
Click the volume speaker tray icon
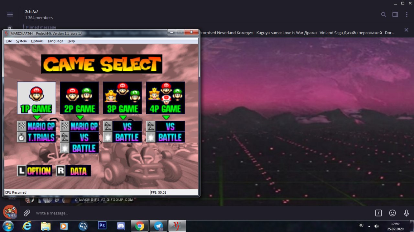pos(376,226)
